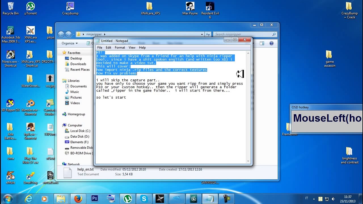This screenshot has height=204, width=363.
Task: Open Local Disk (C:) in navigation pane
Action: coord(80,131)
